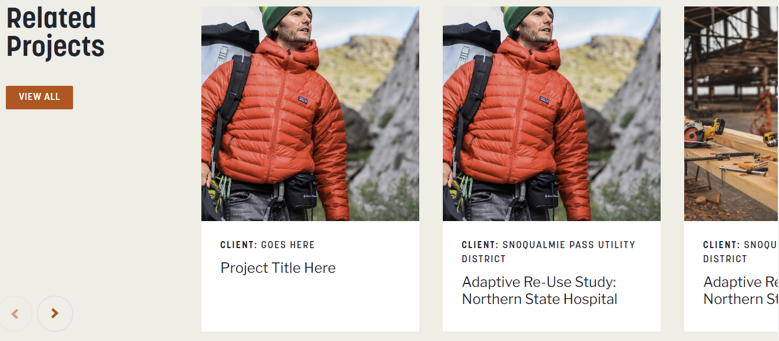
Task: Open Adaptive Re-Use Study: Northern State Hospital title
Action: 539,290
